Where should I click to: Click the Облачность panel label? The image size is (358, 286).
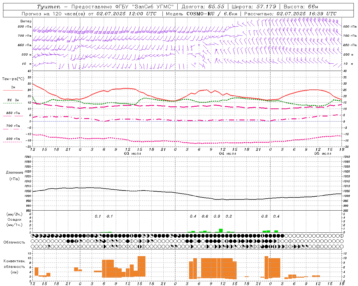click(x=14, y=242)
